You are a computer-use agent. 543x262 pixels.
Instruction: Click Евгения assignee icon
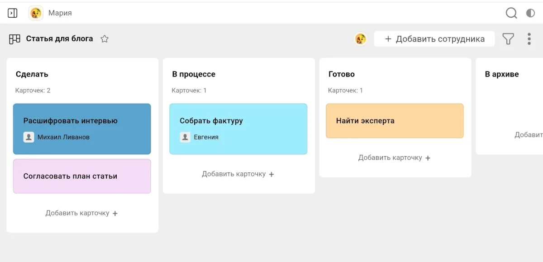185,137
